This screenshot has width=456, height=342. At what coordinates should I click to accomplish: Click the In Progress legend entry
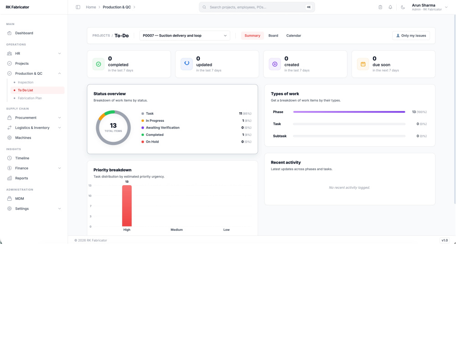(x=196, y=121)
